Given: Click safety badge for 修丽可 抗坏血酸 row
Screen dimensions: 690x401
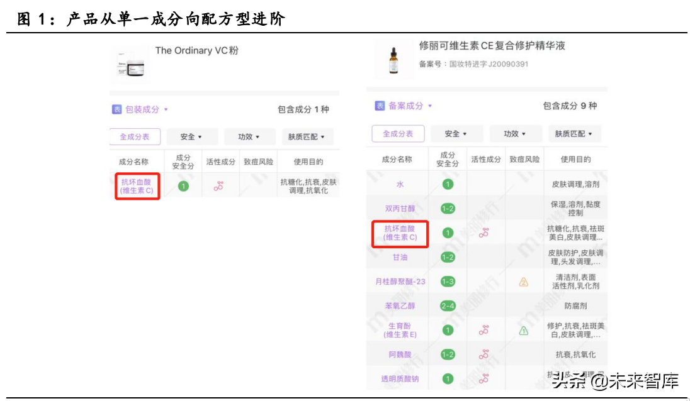Looking at the screenshot, I should [448, 233].
